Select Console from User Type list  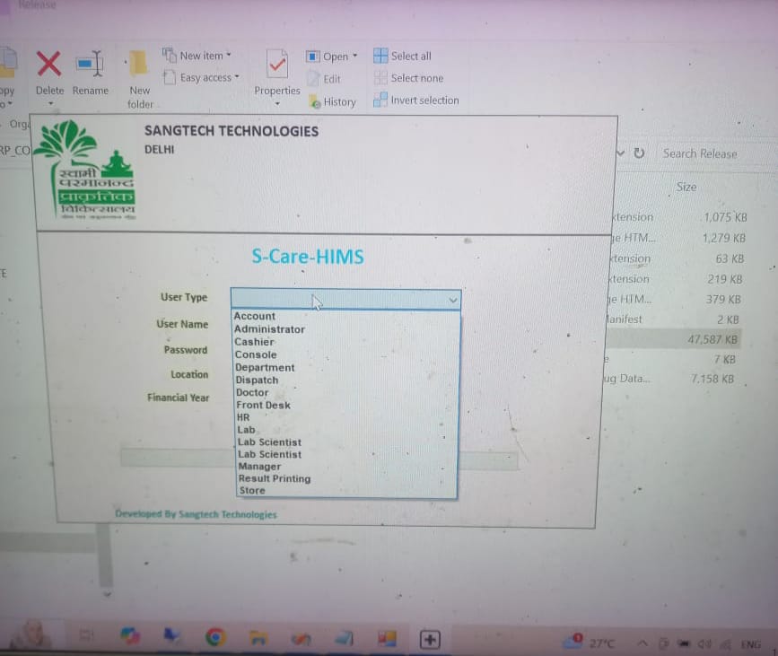coord(256,354)
